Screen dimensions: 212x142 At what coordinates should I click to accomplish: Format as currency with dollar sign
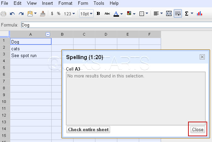click(52, 14)
